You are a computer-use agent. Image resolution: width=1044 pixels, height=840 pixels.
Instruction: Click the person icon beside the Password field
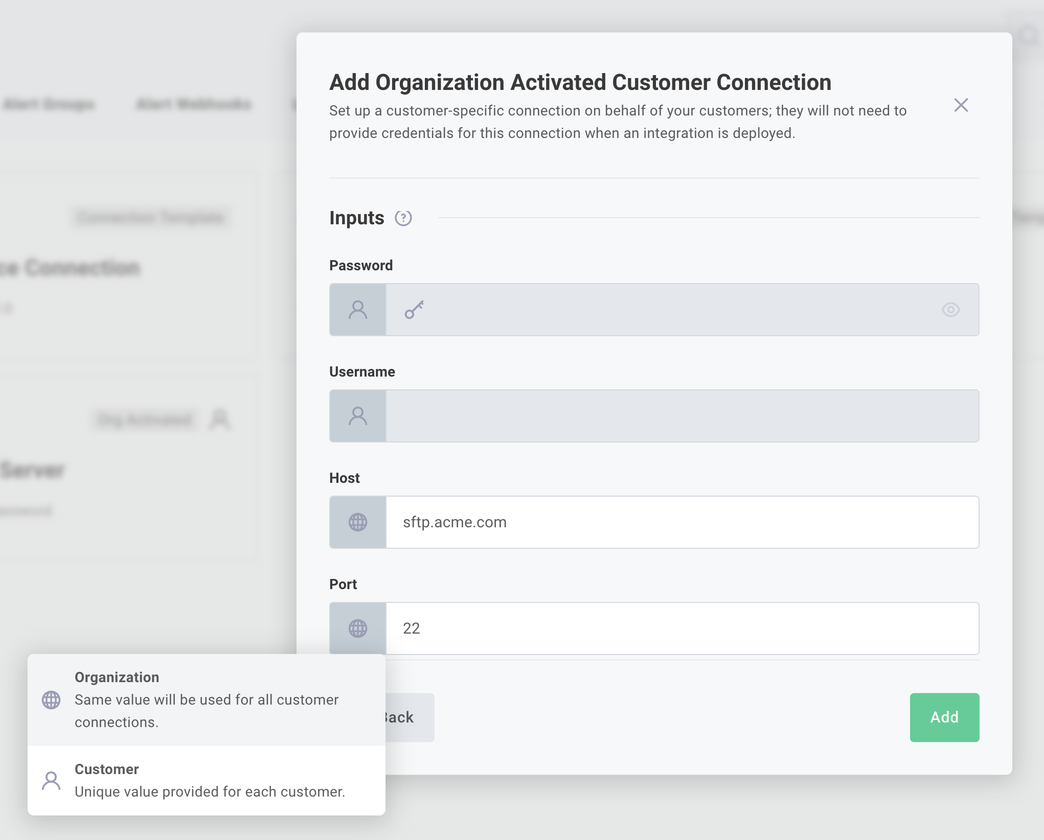pyautogui.click(x=358, y=310)
